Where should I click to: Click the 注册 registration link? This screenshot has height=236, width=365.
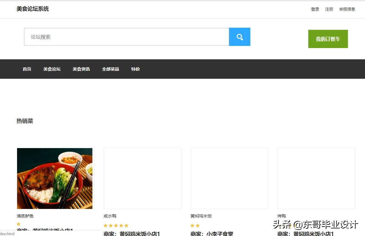click(x=329, y=9)
